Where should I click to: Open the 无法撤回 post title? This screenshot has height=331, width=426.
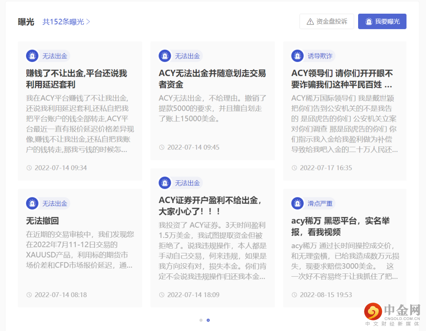point(42,221)
